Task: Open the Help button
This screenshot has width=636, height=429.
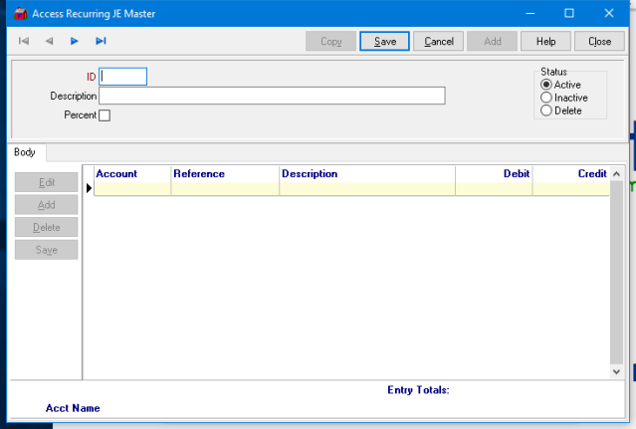Action: 545,41
